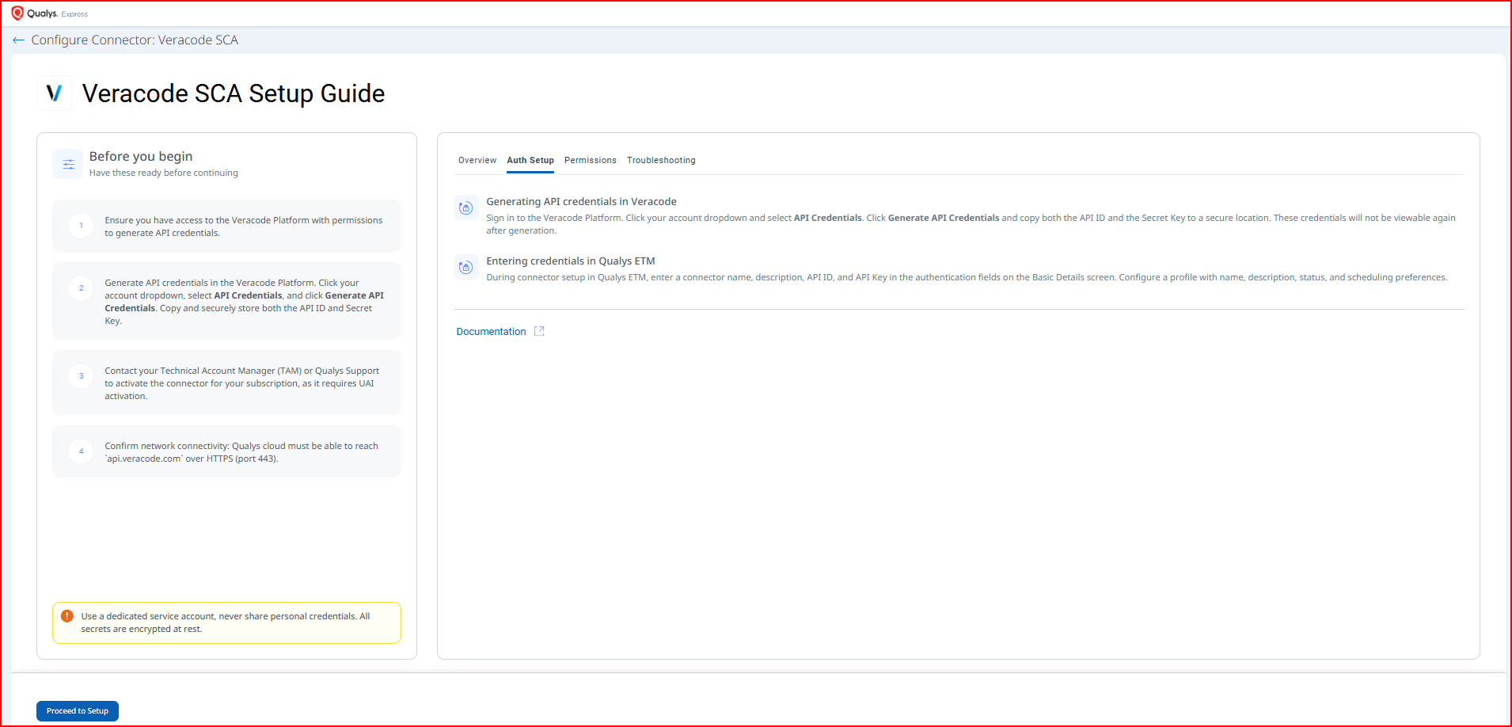Click the step 1 number badge
The height and width of the screenshot is (727, 1512).
(x=81, y=226)
